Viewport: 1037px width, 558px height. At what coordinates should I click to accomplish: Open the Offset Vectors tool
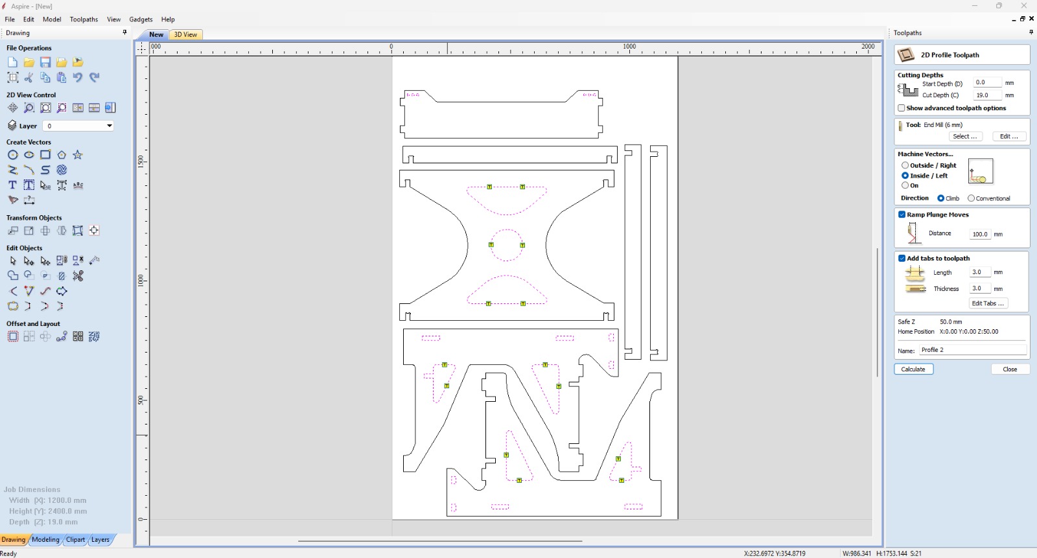[12, 336]
